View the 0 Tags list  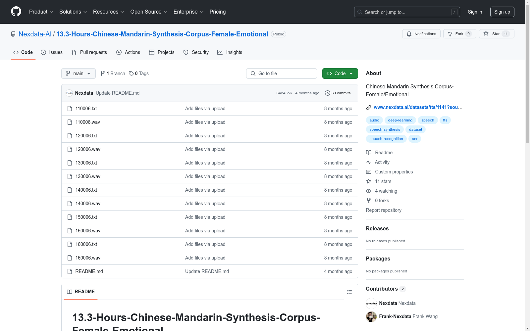139,73
